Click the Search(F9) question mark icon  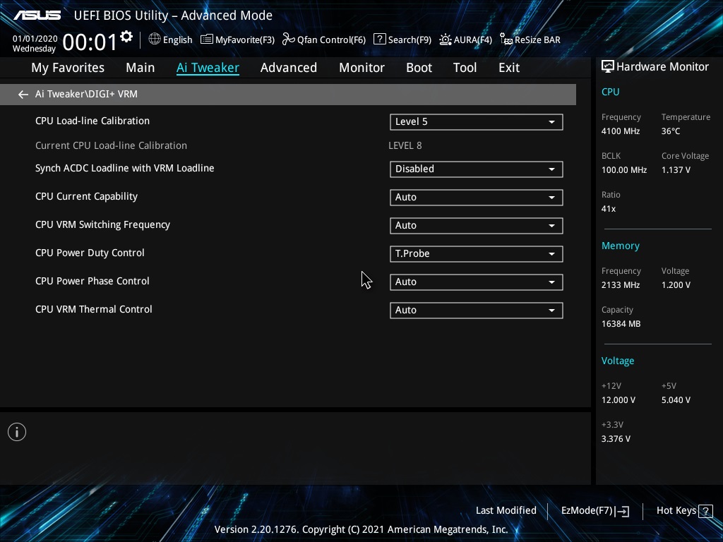(x=379, y=40)
